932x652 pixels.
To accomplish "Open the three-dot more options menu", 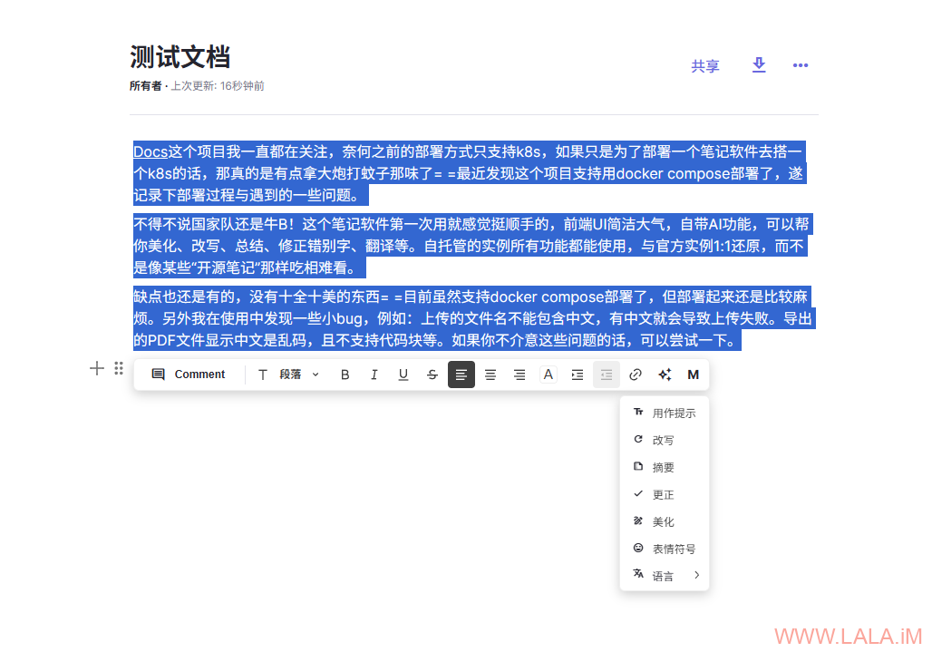I will 801,65.
